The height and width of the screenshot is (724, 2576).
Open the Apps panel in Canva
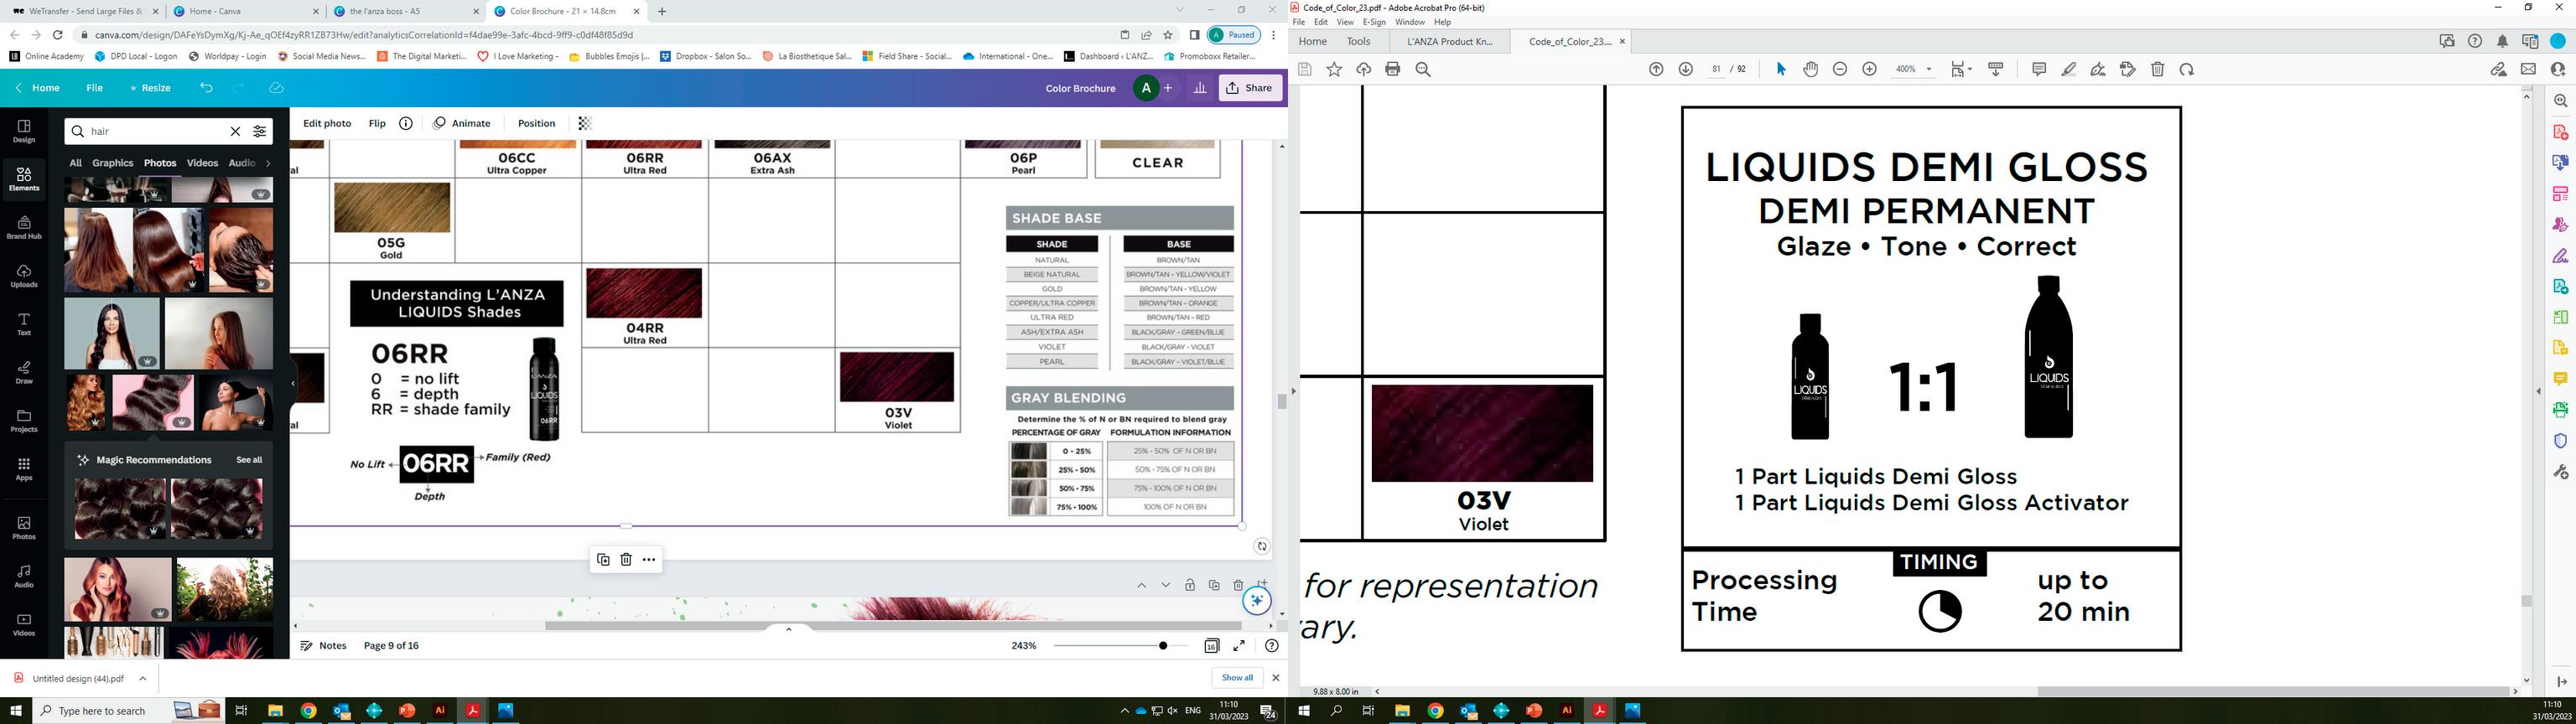24,469
